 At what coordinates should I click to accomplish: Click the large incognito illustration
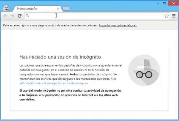144,70
